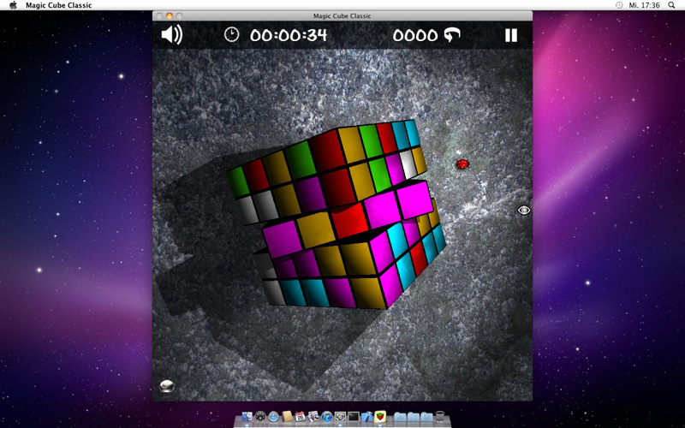
Task: Click the Time Machine menu bar icon
Action: 619,5
